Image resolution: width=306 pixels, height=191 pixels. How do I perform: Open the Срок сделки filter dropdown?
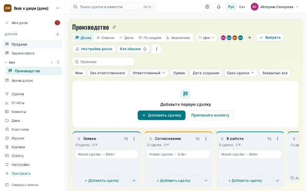241,73
